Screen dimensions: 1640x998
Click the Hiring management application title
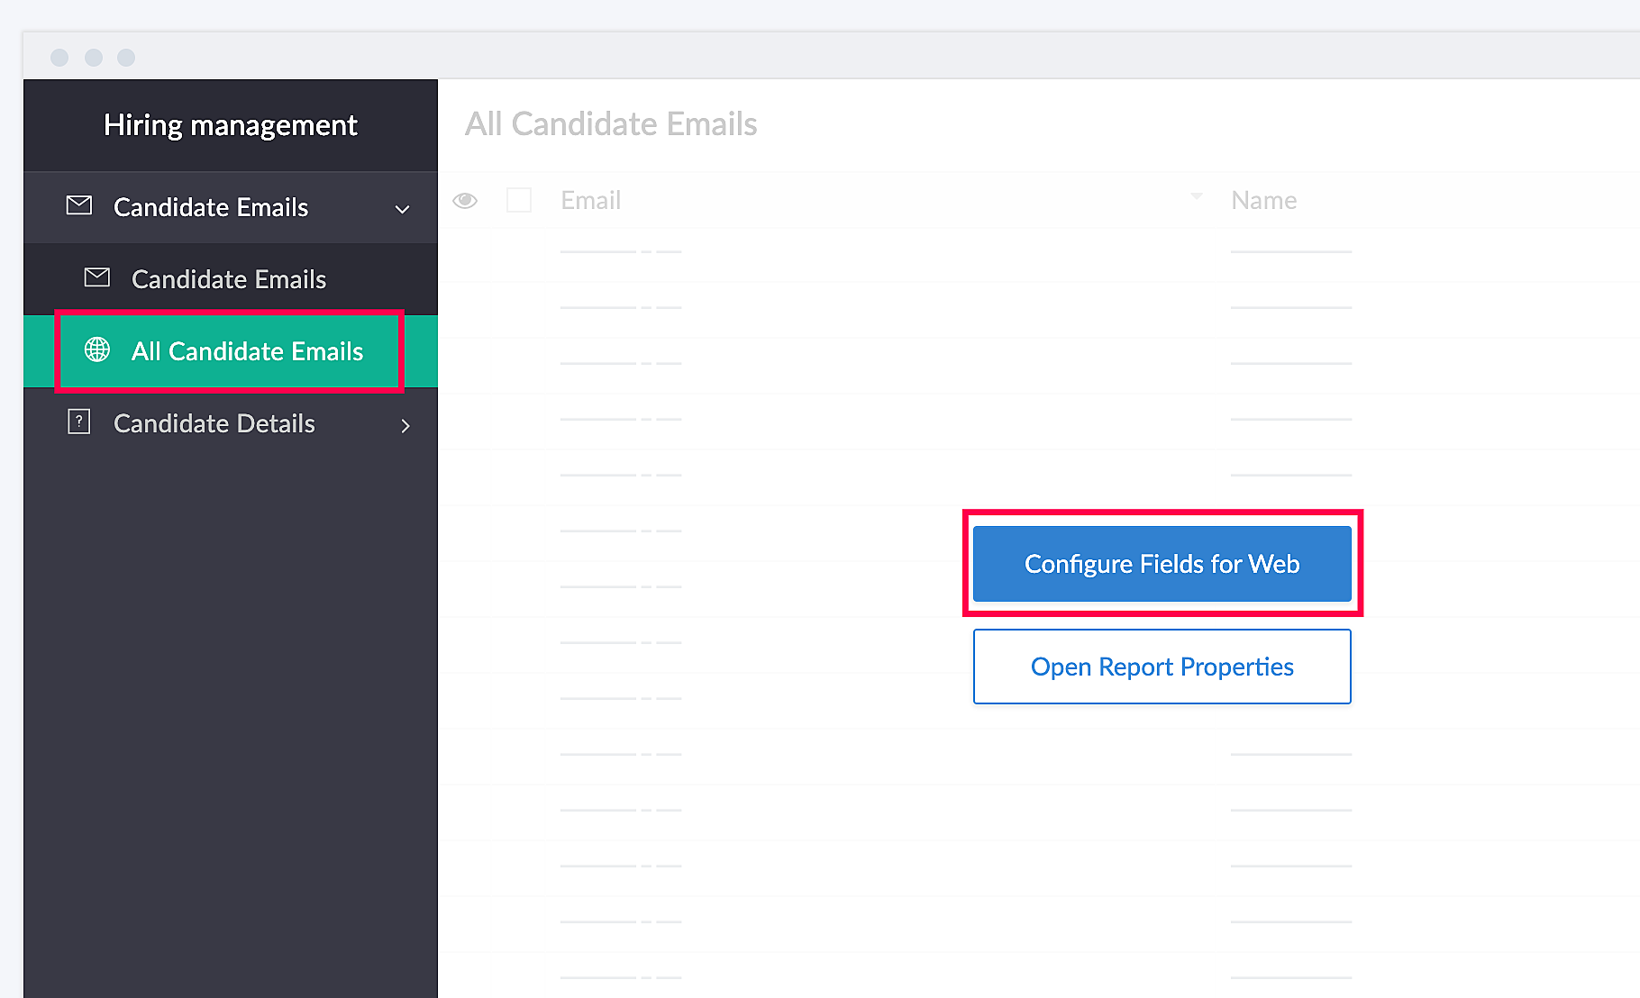point(231,125)
